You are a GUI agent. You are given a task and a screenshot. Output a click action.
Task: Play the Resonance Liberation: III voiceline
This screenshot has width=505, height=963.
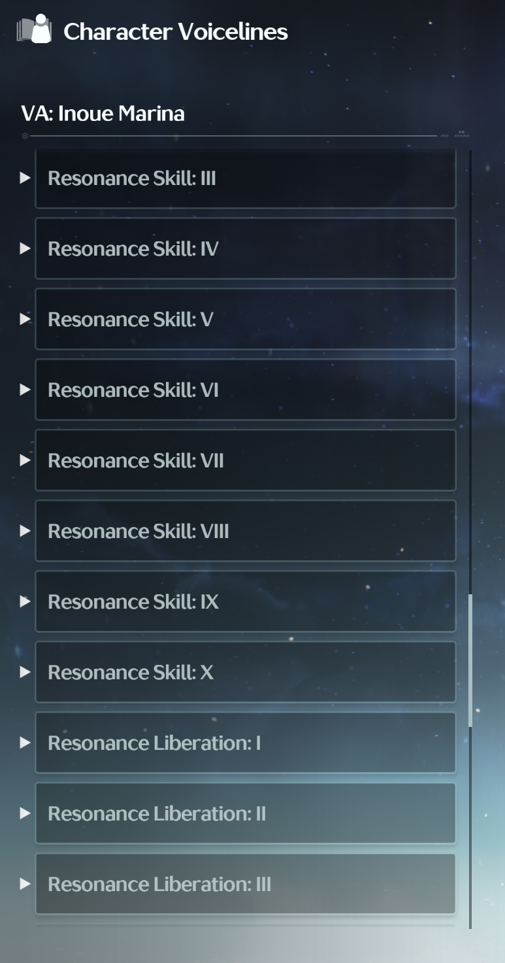[25, 884]
